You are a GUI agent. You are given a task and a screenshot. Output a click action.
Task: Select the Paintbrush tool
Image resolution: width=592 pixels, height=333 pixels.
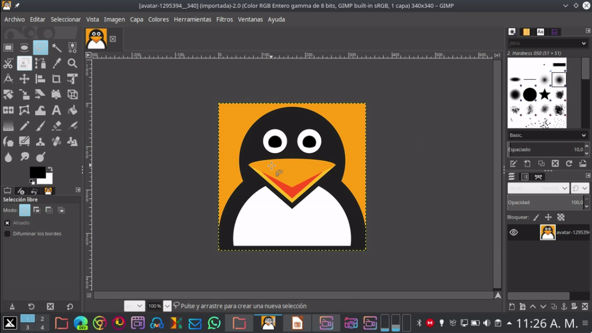[x=40, y=126]
